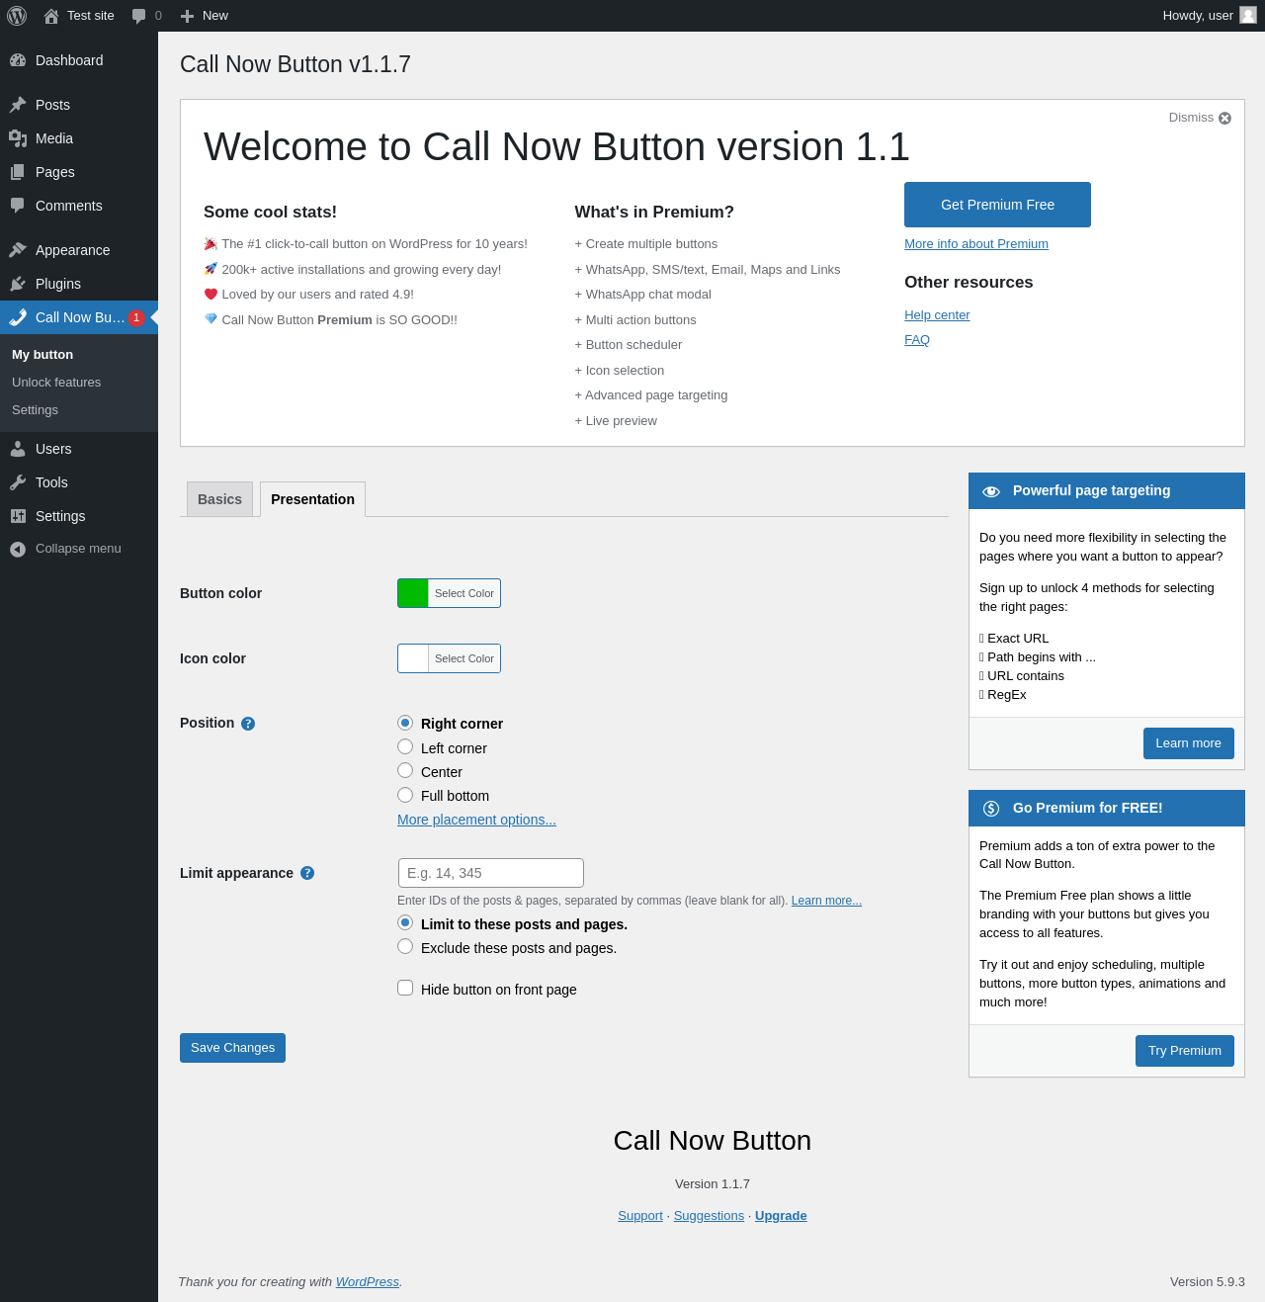Image resolution: width=1265 pixels, height=1302 pixels.
Task: Switch to the Basics tab
Action: pyautogui.click(x=219, y=499)
